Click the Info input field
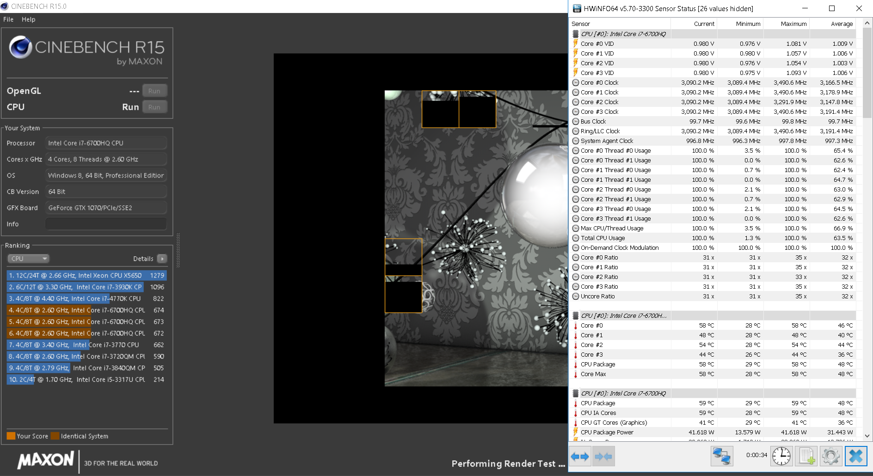This screenshot has height=476, width=873. coord(106,224)
